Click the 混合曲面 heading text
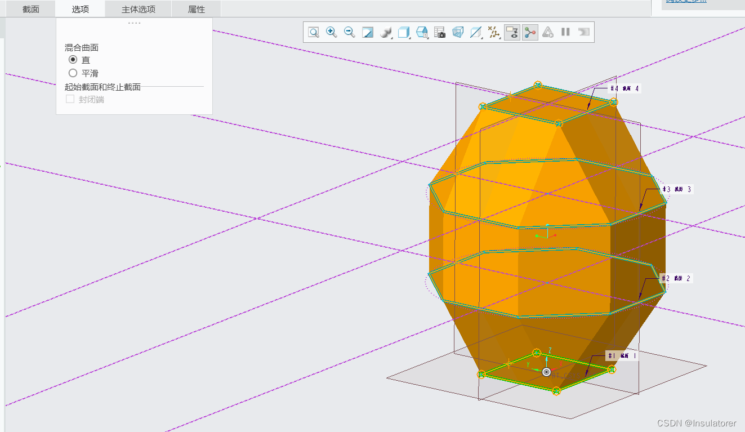This screenshot has height=432, width=745. (82, 48)
